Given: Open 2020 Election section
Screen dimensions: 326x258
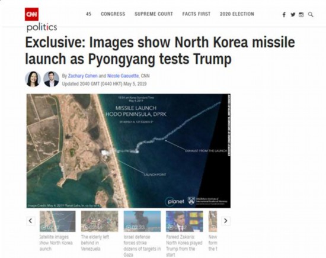Looking at the screenshot, I should (237, 14).
